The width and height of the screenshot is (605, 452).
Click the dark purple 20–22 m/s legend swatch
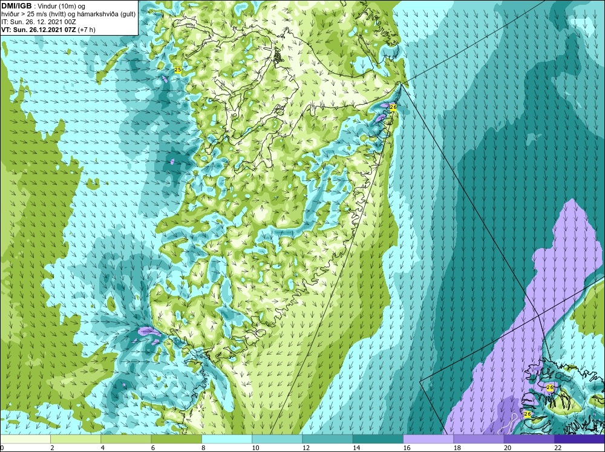tap(529, 439)
